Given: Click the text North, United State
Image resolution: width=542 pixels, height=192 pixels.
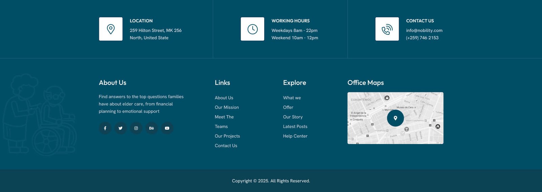Looking at the screenshot, I should click(149, 38).
